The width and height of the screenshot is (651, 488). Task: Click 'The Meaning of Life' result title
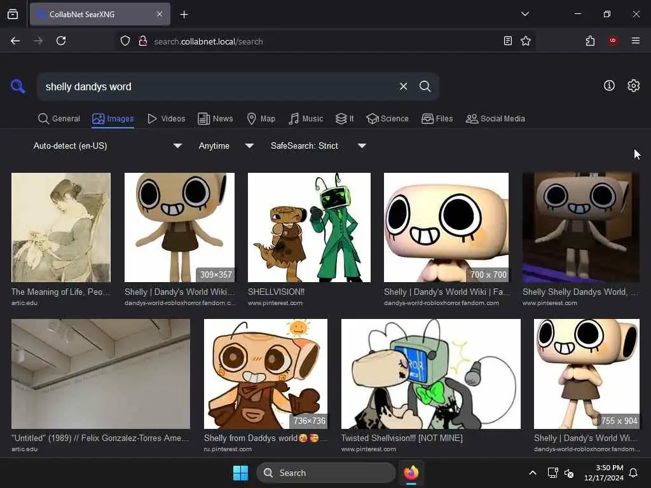(x=61, y=292)
